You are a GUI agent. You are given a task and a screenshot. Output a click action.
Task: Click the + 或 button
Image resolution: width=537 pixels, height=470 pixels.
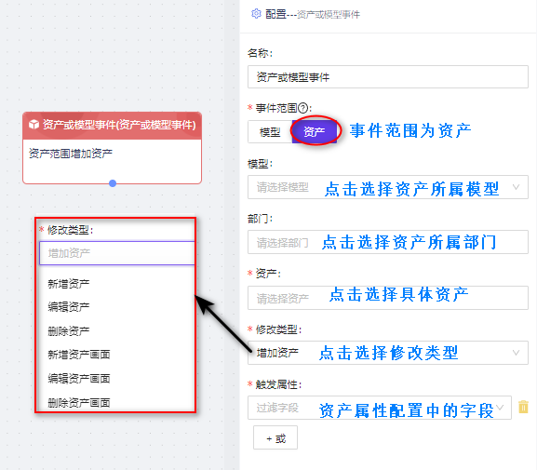point(275,437)
